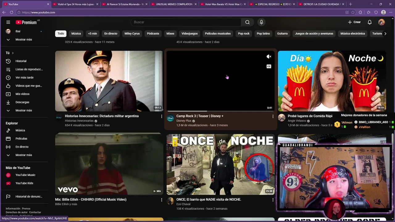Open Ver más tarde list
Viewport: 395px width, 222px height.
(24, 77)
